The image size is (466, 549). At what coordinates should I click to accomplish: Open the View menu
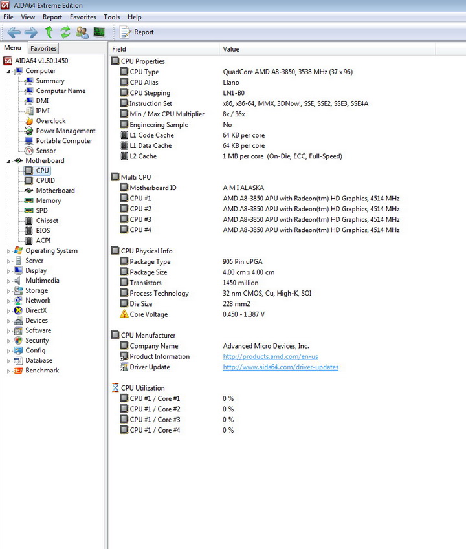[x=28, y=17]
